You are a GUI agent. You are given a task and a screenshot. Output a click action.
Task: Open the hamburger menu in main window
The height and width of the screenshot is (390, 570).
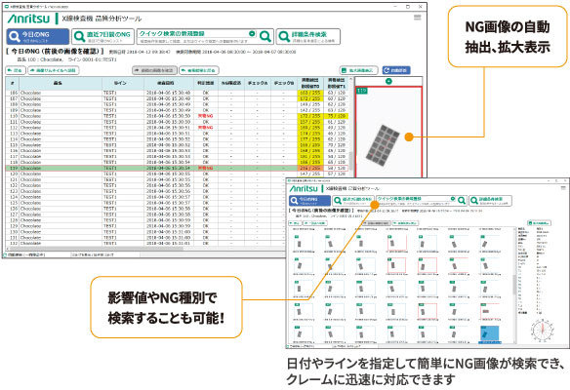click(418, 18)
